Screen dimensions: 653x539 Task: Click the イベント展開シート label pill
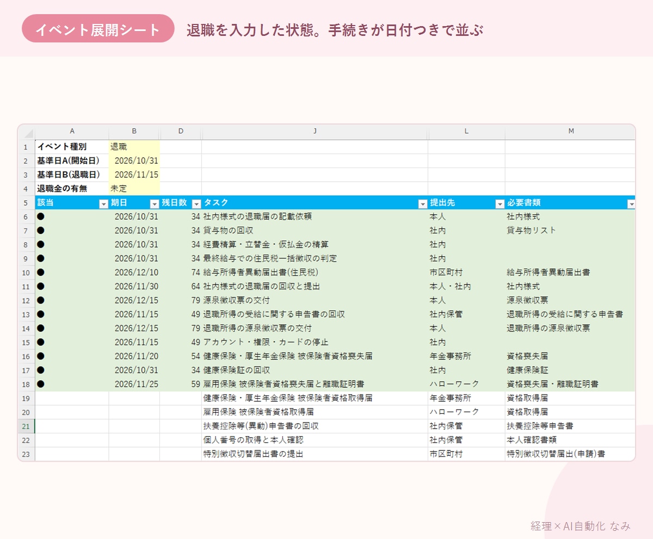coord(98,29)
